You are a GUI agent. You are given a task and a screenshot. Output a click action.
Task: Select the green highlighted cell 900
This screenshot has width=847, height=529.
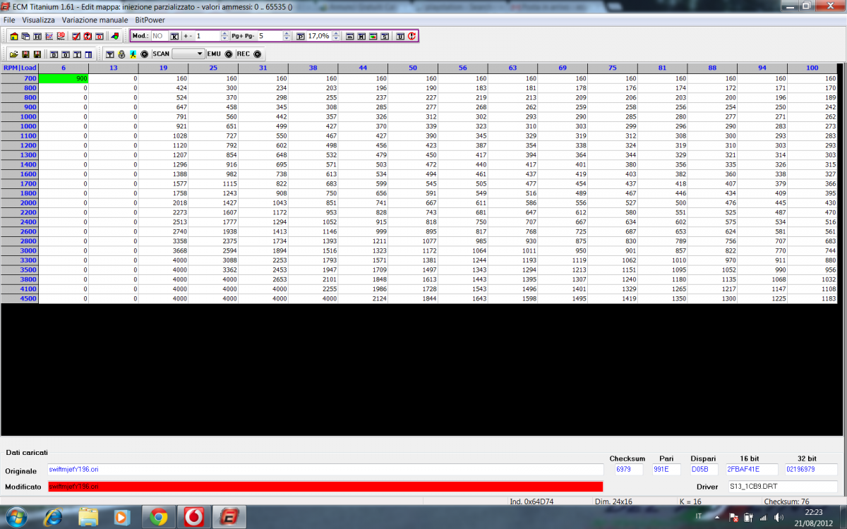64,78
